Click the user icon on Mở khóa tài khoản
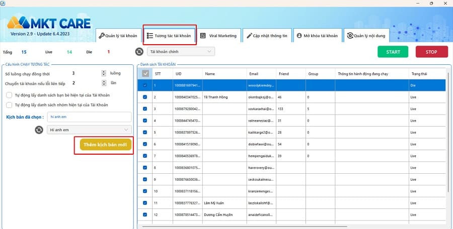Image resolution: width=453 pixels, height=229 pixels. pos(299,36)
